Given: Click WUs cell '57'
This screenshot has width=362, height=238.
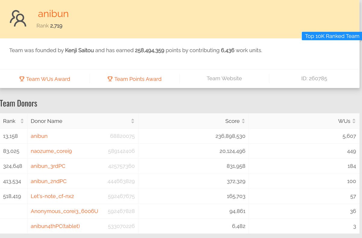Looking at the screenshot, I should tap(353, 196).
